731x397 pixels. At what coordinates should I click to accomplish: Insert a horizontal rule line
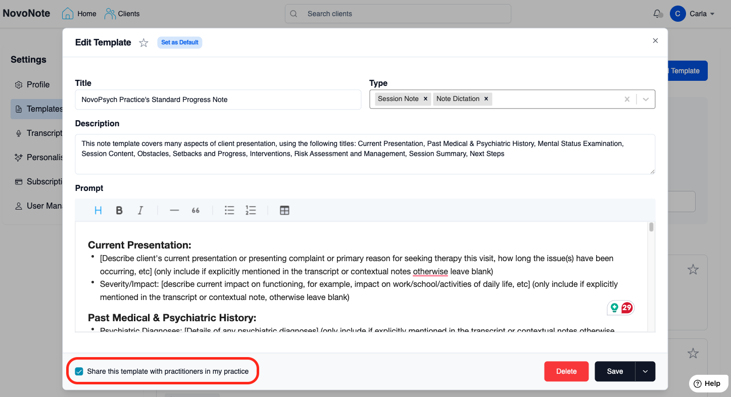point(174,211)
